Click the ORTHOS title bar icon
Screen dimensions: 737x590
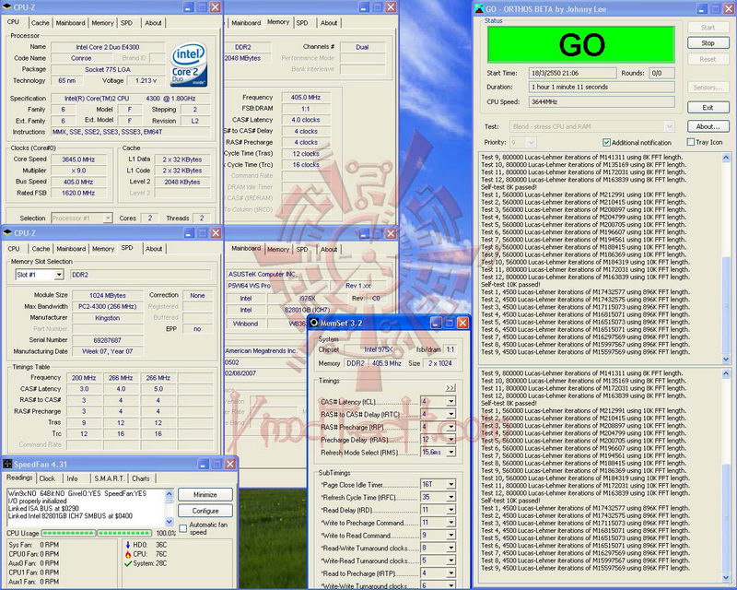(x=479, y=8)
